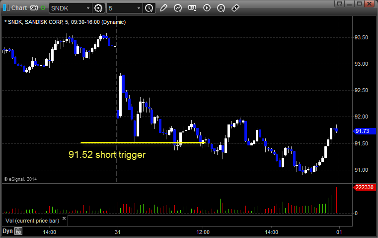Click the 12:00 time axis label
378x238 pixels.
pyautogui.click(x=203, y=232)
